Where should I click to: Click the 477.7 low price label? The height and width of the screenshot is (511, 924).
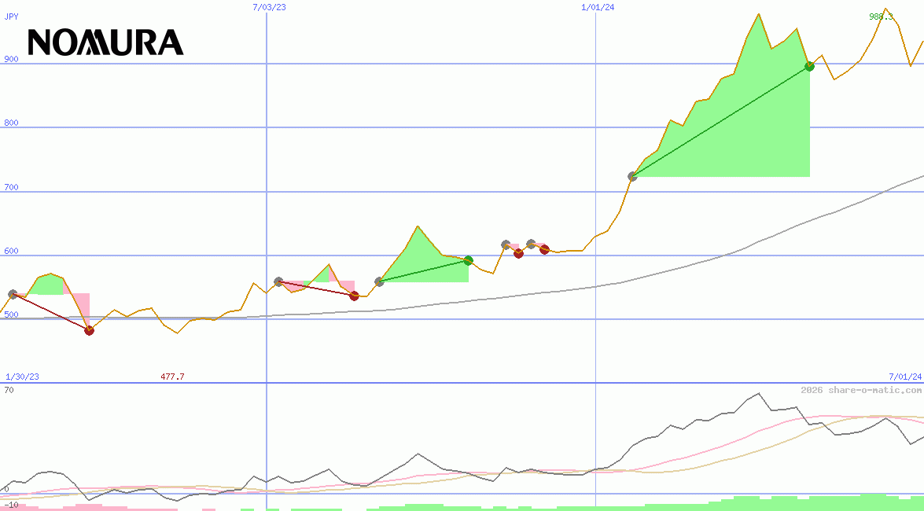172,377
